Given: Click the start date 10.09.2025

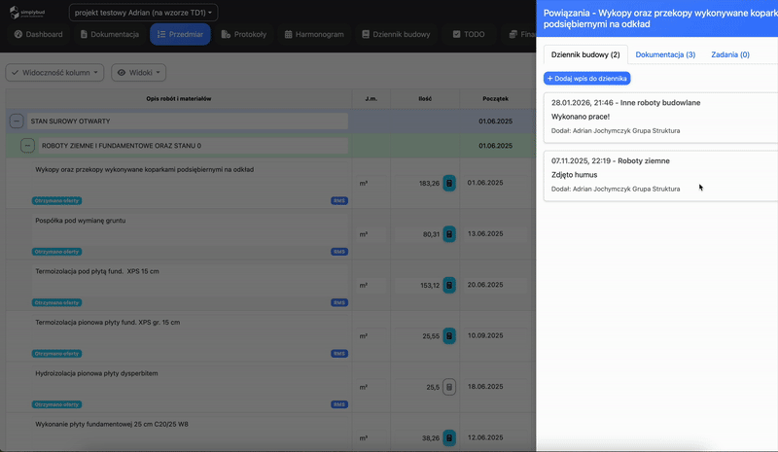Looking at the screenshot, I should [485, 335].
